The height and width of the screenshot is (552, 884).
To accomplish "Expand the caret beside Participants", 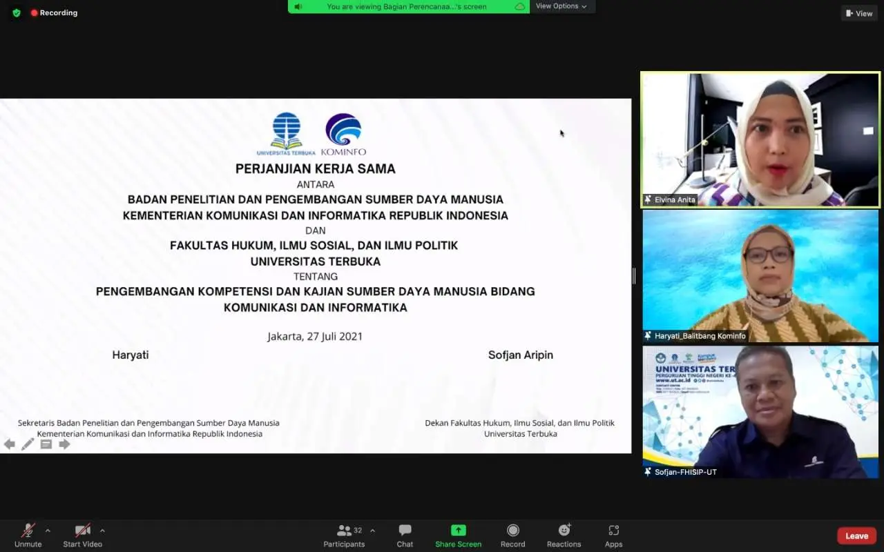I will tap(372, 531).
